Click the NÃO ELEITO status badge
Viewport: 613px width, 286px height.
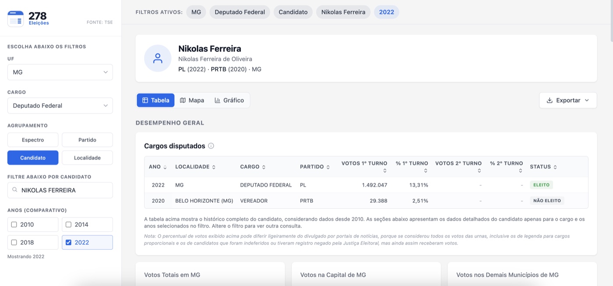click(x=547, y=201)
